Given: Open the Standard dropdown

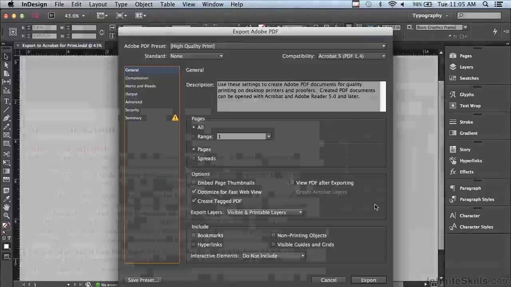Looking at the screenshot, I should point(196,56).
